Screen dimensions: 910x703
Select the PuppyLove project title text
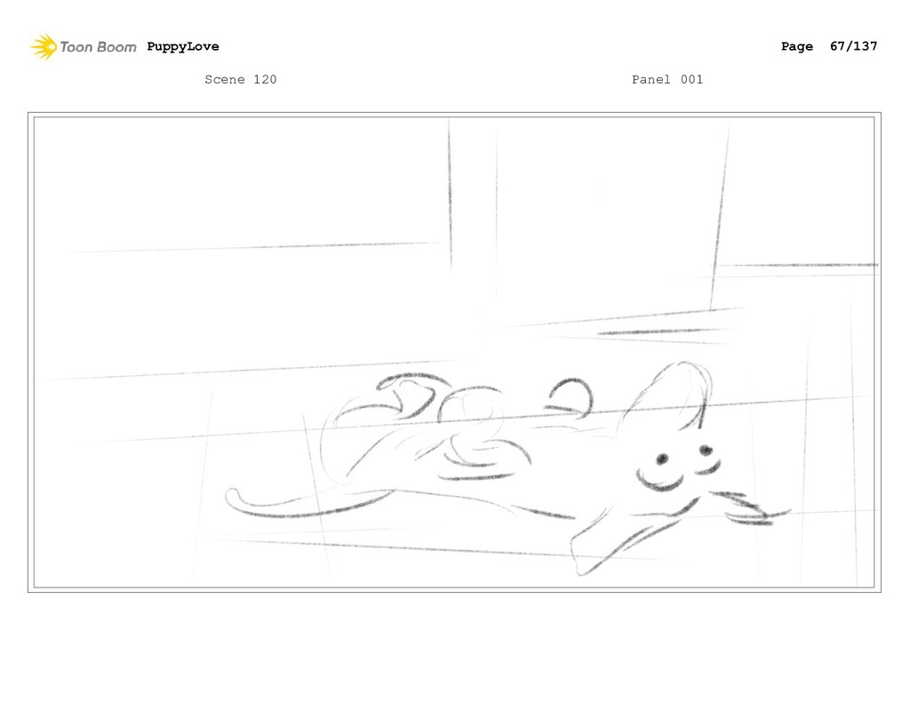point(183,46)
